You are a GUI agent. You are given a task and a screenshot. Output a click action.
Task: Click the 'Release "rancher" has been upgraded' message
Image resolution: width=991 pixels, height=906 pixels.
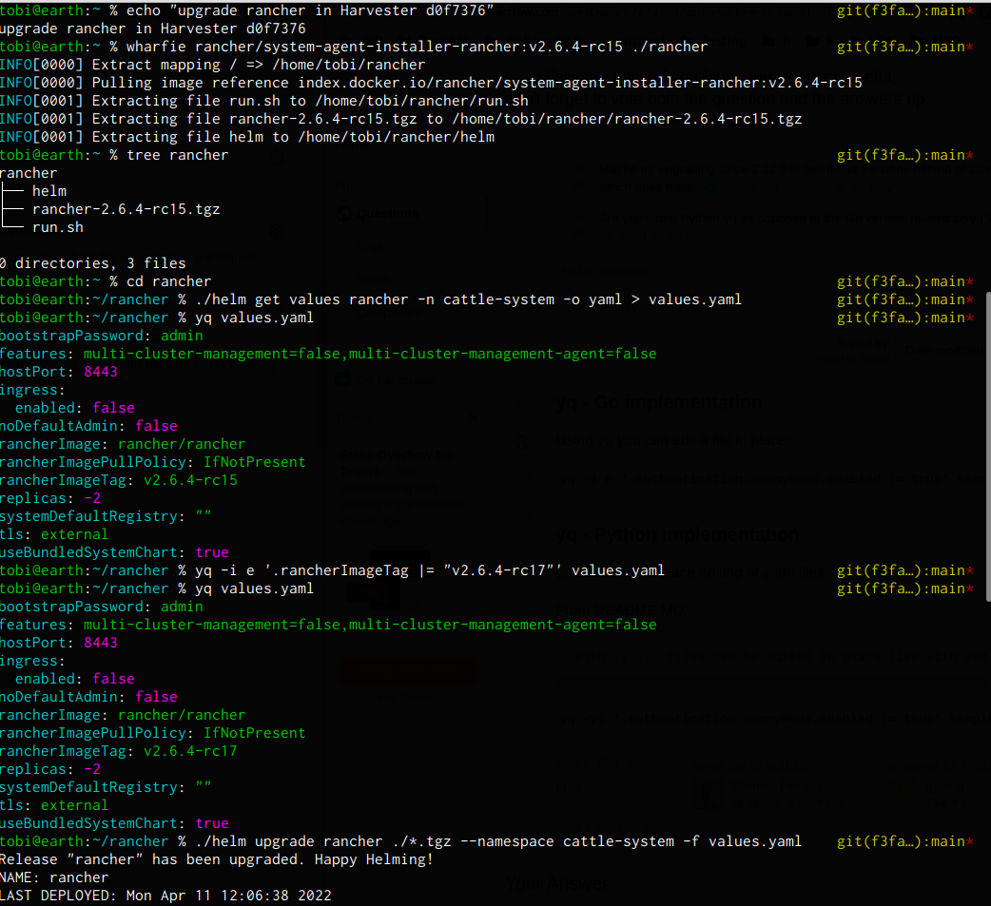click(217, 859)
